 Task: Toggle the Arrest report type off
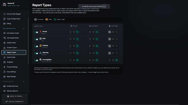pos(36,32)
